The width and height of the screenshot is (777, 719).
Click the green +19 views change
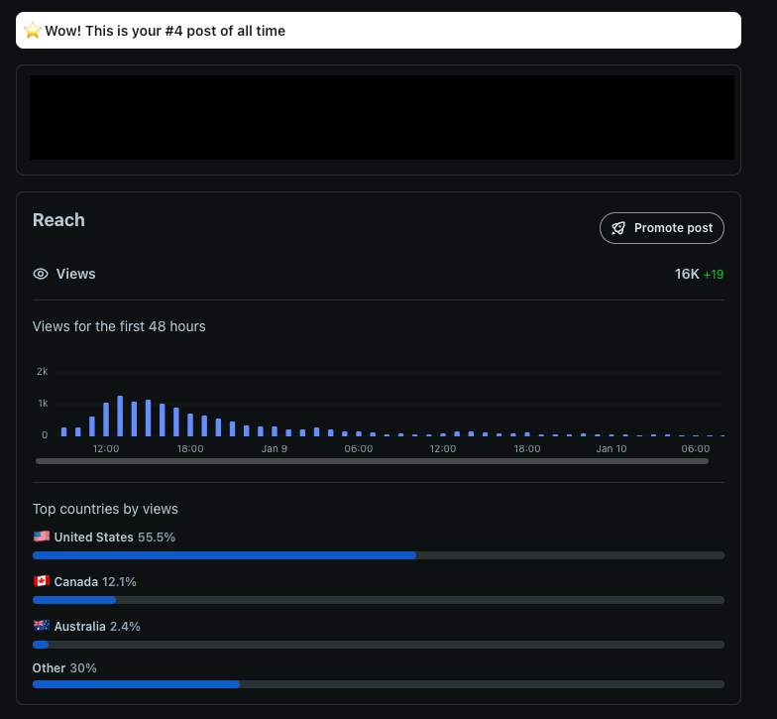pos(714,274)
